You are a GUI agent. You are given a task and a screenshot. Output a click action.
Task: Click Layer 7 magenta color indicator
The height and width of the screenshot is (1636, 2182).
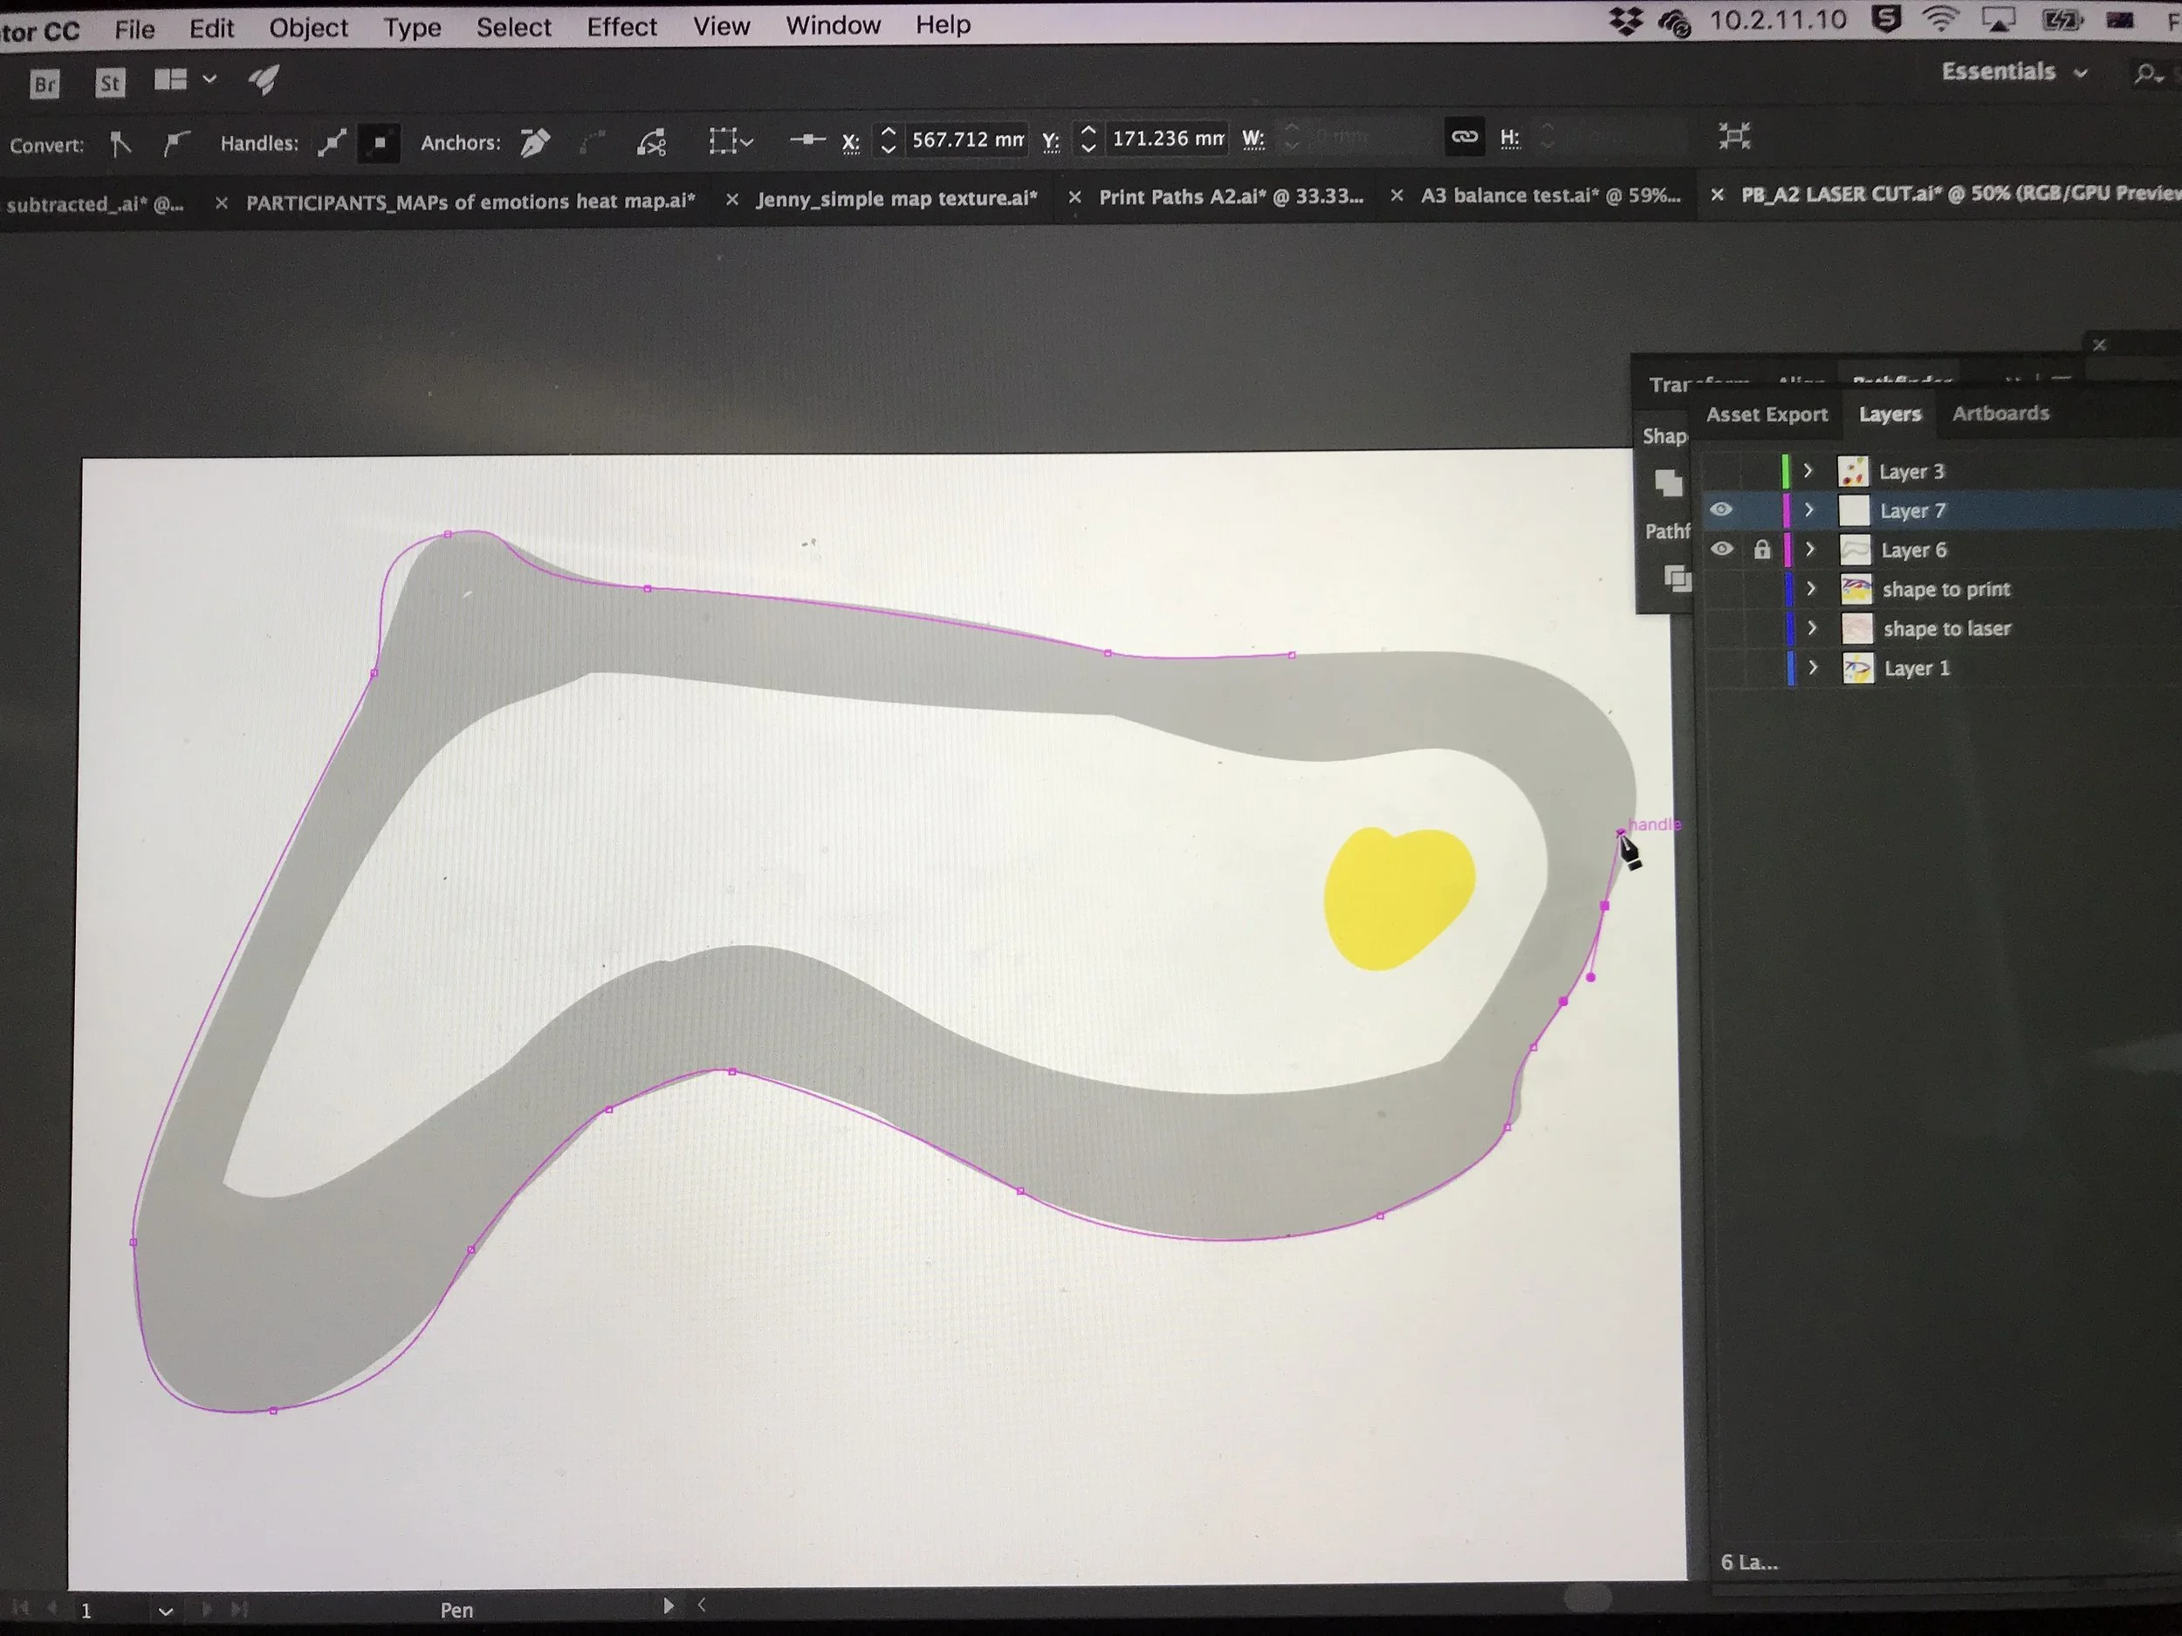[x=1787, y=510]
